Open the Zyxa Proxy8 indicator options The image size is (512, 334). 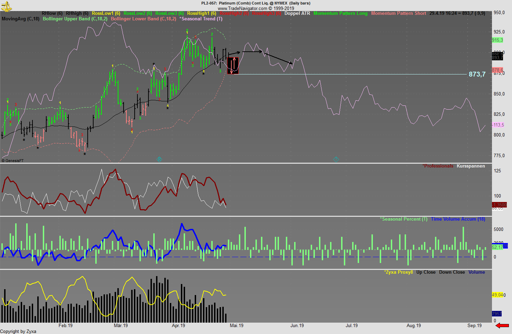click(398, 272)
